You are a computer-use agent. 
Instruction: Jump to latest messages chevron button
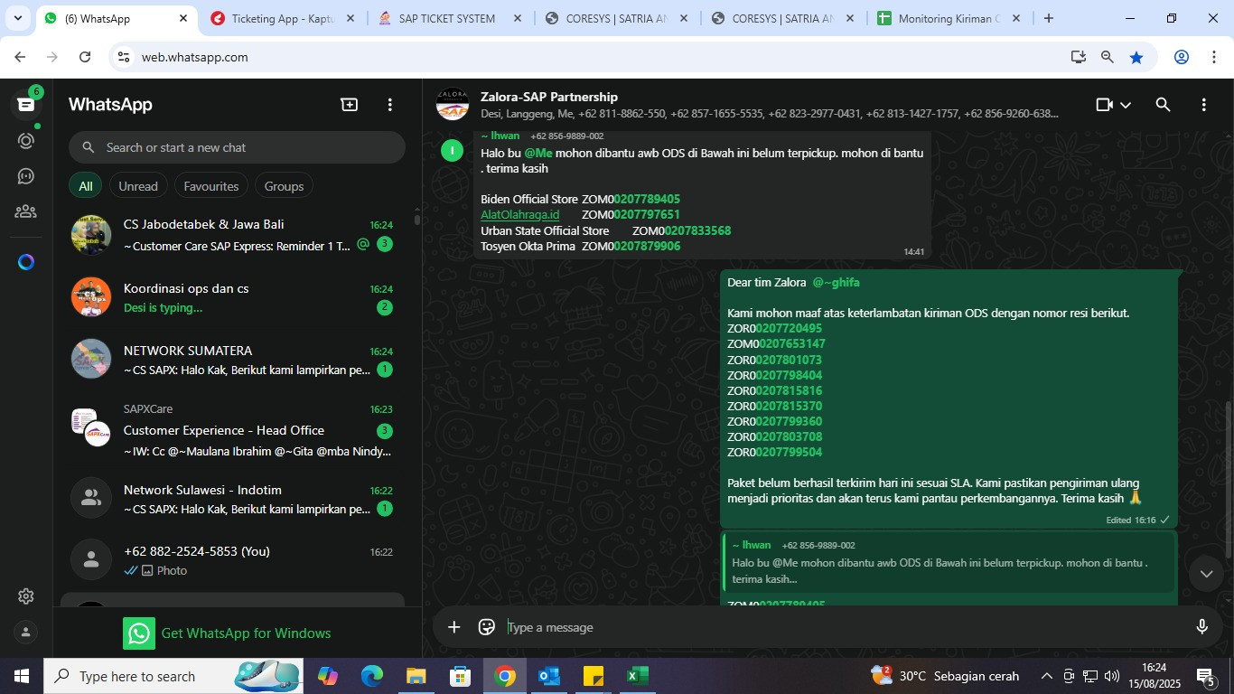(x=1206, y=573)
